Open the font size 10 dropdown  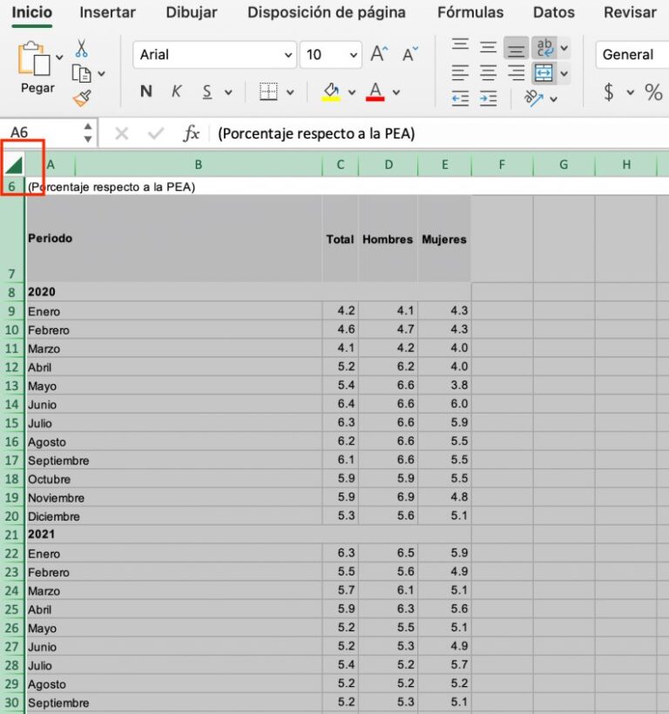[353, 55]
